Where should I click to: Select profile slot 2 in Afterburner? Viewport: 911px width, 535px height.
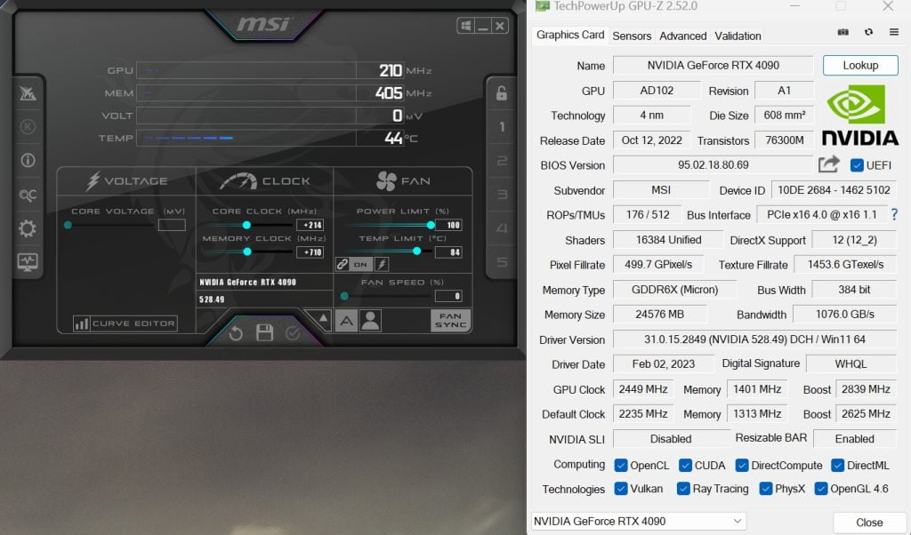(x=502, y=161)
